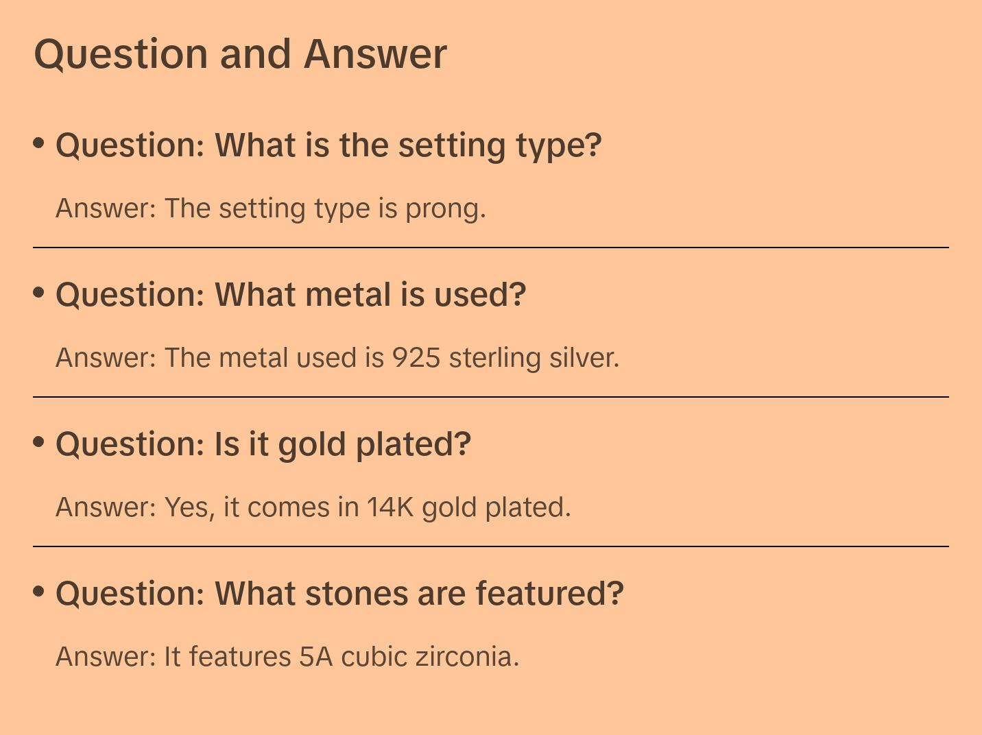Click the answer about prong setting type
This screenshot has height=735, width=982.
click(x=271, y=208)
